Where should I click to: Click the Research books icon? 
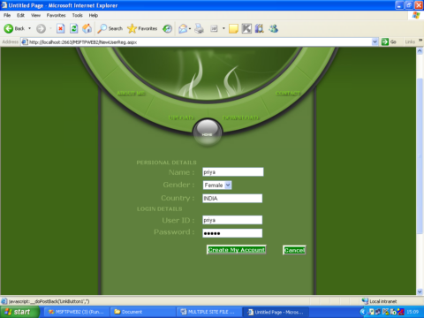tap(260, 28)
